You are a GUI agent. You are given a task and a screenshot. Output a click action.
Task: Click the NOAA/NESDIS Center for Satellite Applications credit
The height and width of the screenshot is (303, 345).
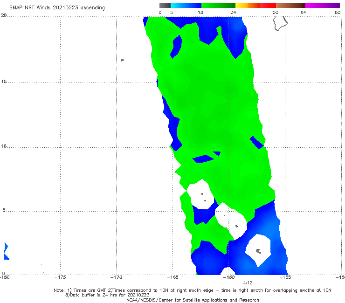tap(193, 300)
